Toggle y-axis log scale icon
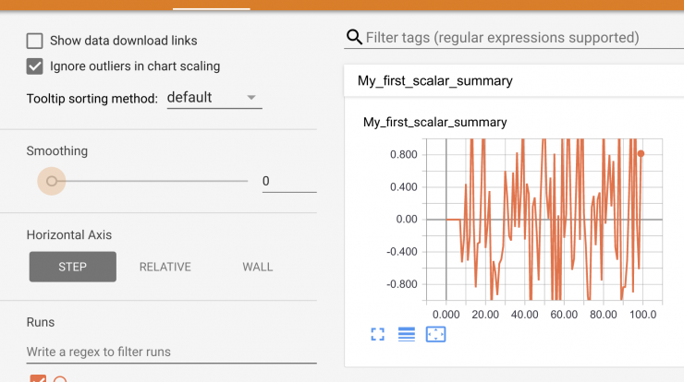 point(407,335)
